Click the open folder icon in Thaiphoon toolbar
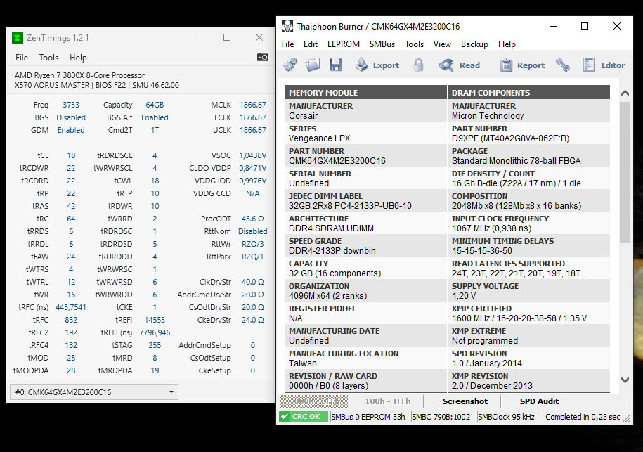Image resolution: width=643 pixels, height=452 pixels. point(313,65)
